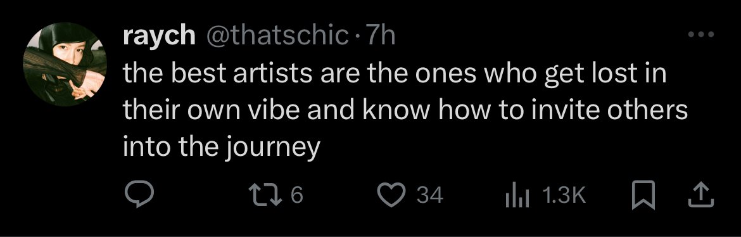Click the tweet line starting "the best artists"
Viewport: 741px width, 237px height.
[395, 74]
